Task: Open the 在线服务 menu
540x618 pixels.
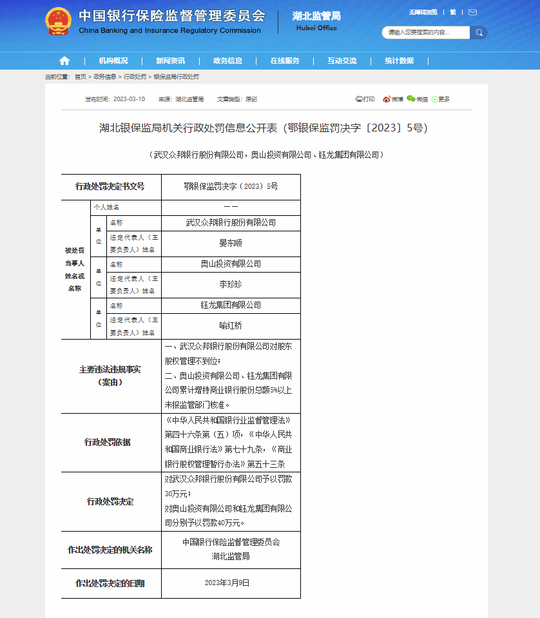Action: coord(285,61)
